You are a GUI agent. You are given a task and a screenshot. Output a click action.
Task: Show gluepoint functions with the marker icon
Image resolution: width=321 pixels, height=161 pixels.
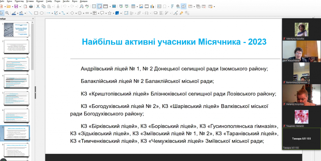[x=181, y=13]
